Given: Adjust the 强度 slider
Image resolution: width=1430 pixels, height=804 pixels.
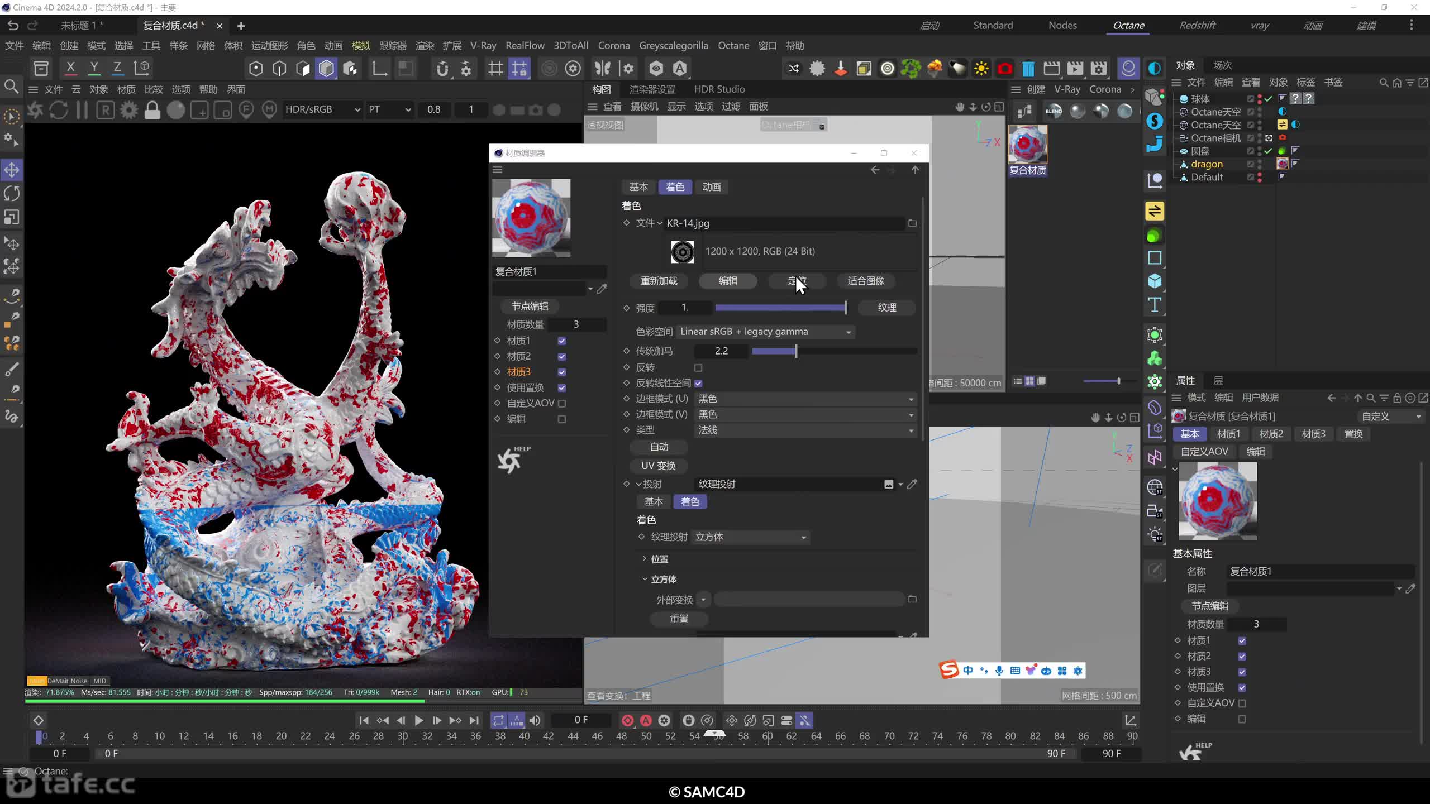Looking at the screenshot, I should pyautogui.click(x=781, y=308).
